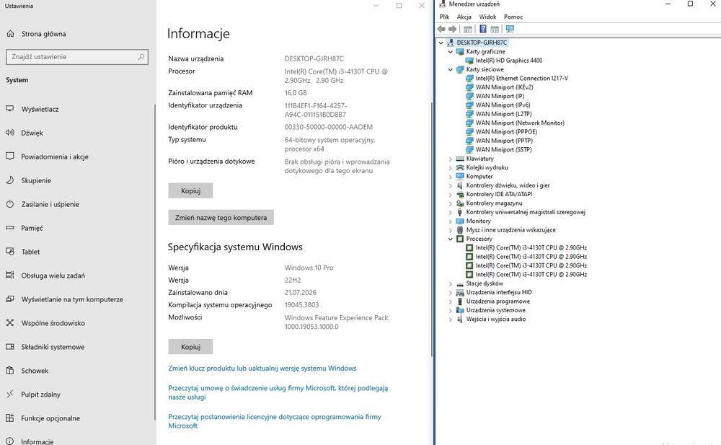
Task: Open the Akcja menu in Device Manager
Action: tap(464, 17)
